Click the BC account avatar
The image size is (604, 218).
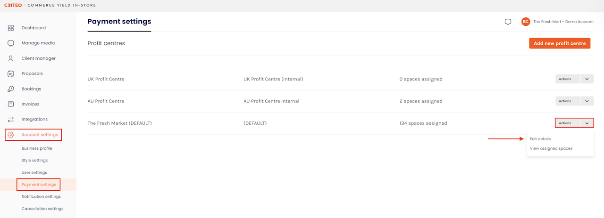[525, 22]
